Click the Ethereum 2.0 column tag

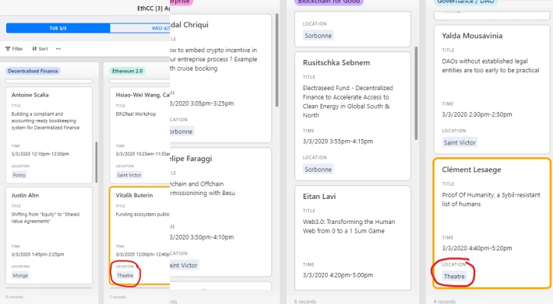tap(127, 71)
